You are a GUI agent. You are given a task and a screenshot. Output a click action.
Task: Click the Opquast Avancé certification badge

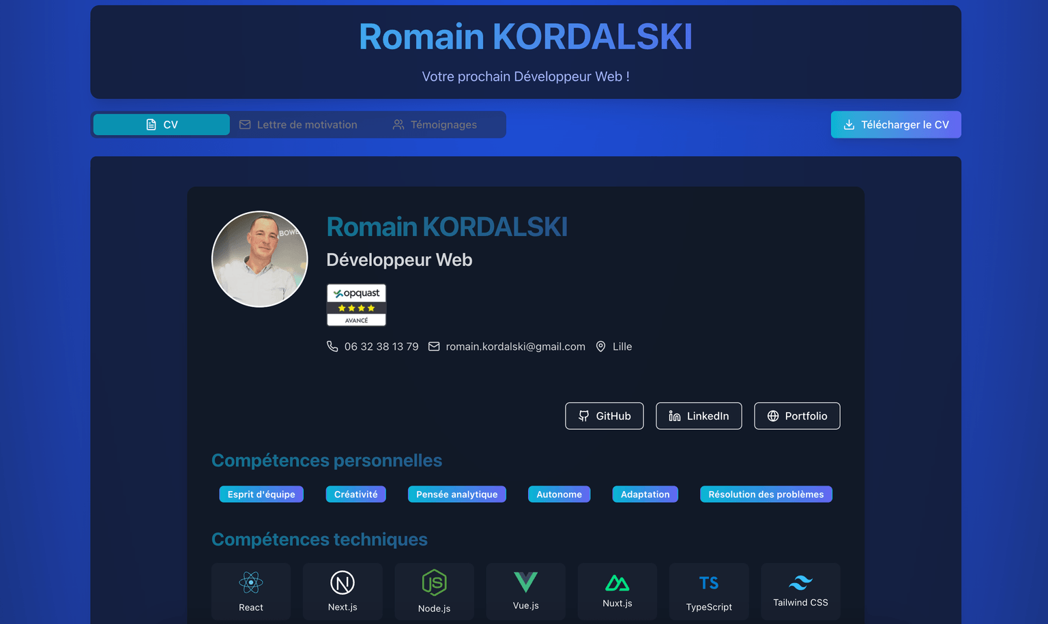point(356,305)
